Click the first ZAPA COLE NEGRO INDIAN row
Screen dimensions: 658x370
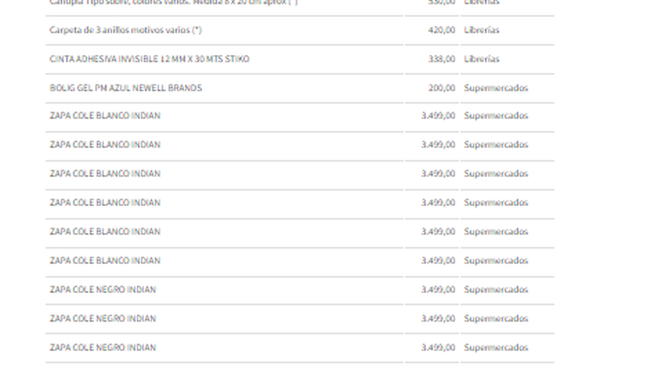point(103,290)
